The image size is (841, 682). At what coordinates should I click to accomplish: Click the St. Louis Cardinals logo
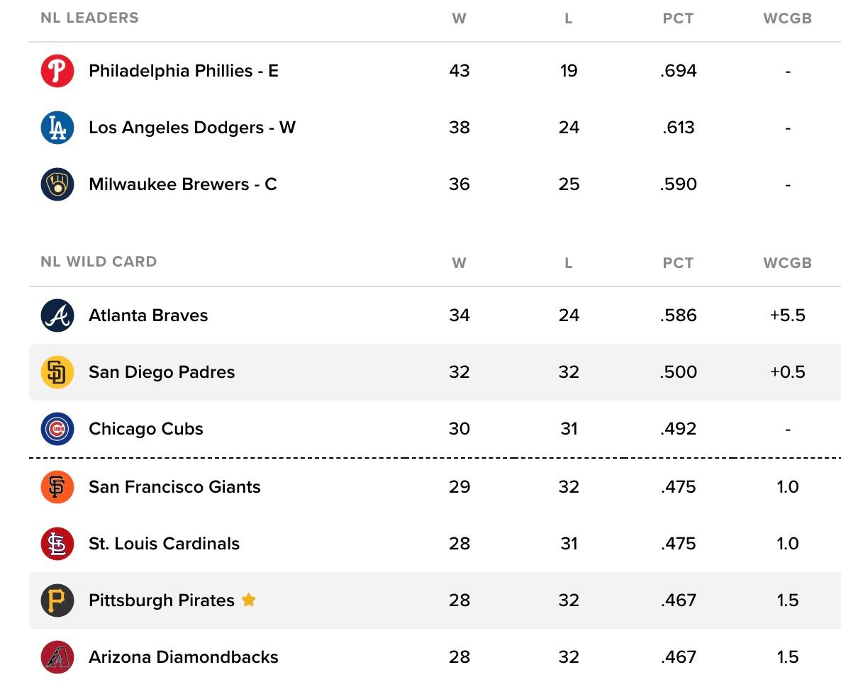click(57, 544)
